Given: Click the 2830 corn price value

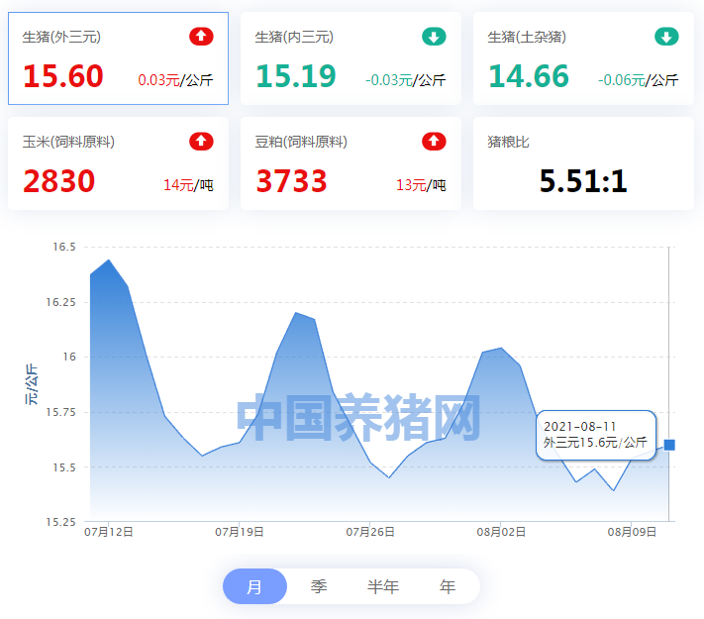Looking at the screenshot, I should 58,181.
